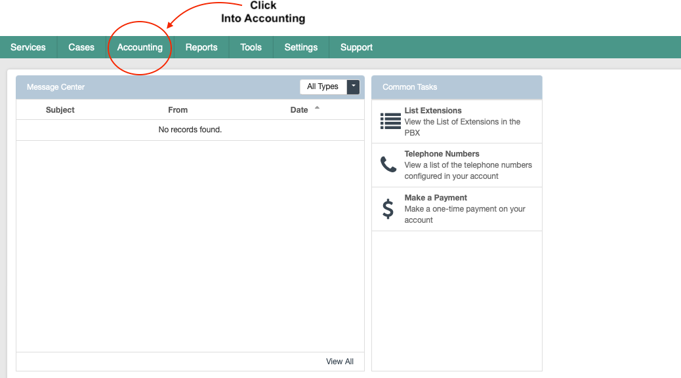The height and width of the screenshot is (378, 681).
Task: Click the View All link in Message Center
Action: [340, 362]
